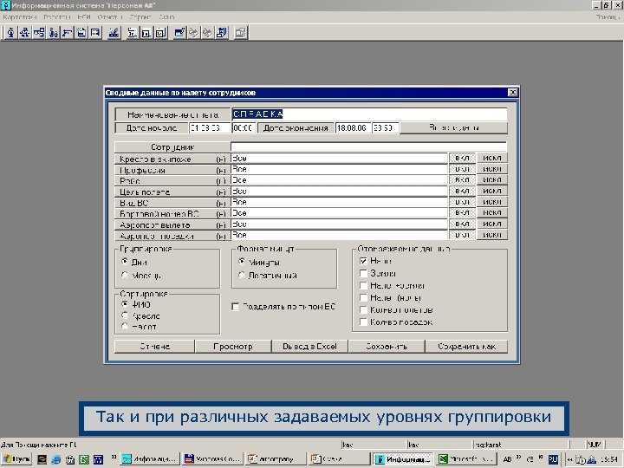Viewport: 624px width, 468px height.
Task: Click the start time field 00:00
Action: 244,127
